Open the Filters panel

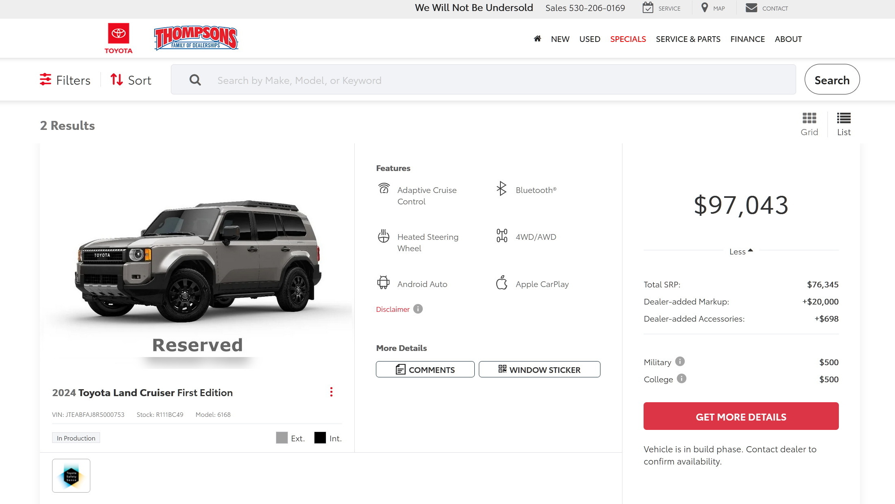pos(65,80)
